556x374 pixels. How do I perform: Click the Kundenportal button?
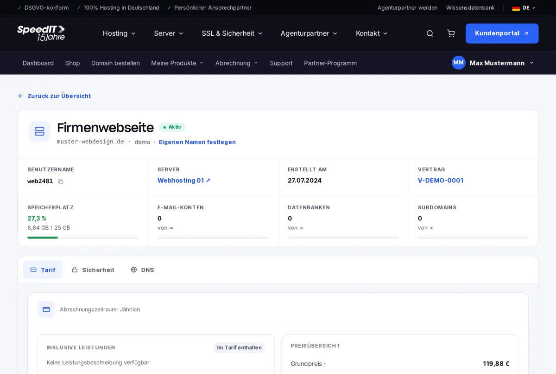point(502,33)
